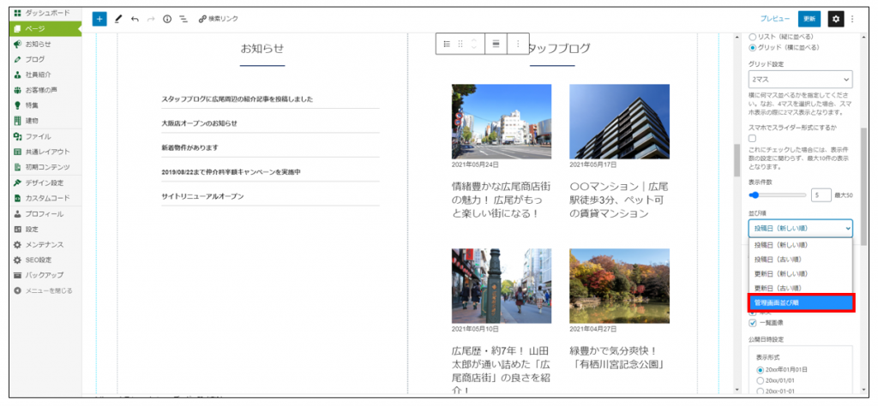Open the list view outline icon
The image size is (878, 406).
point(182,18)
